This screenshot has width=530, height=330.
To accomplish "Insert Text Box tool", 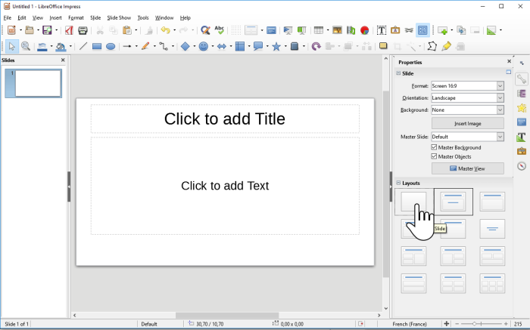I will (382, 30).
